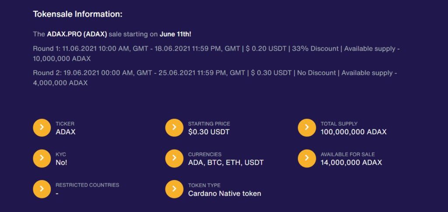Click the Round 2 sale details line

(214, 73)
